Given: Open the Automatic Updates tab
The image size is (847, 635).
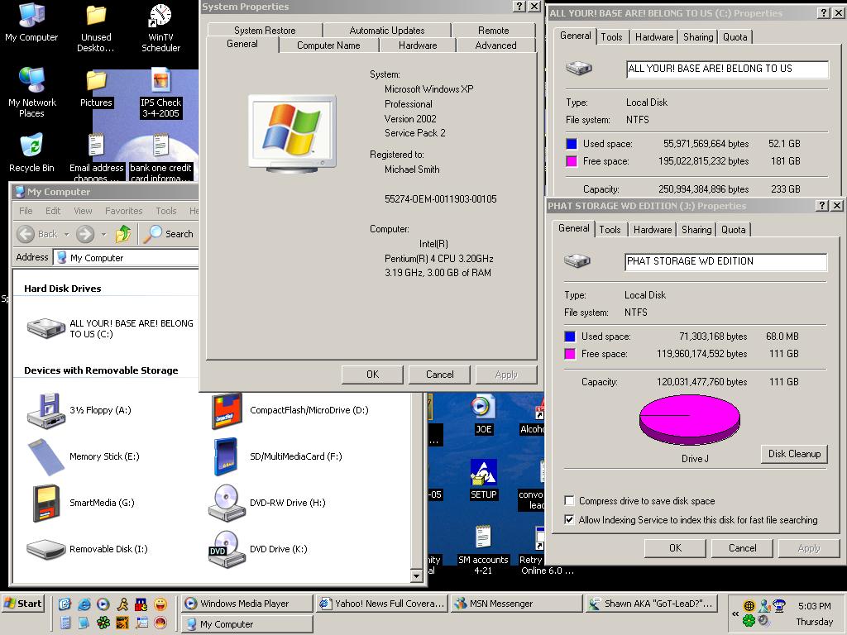Looking at the screenshot, I should pos(387,31).
